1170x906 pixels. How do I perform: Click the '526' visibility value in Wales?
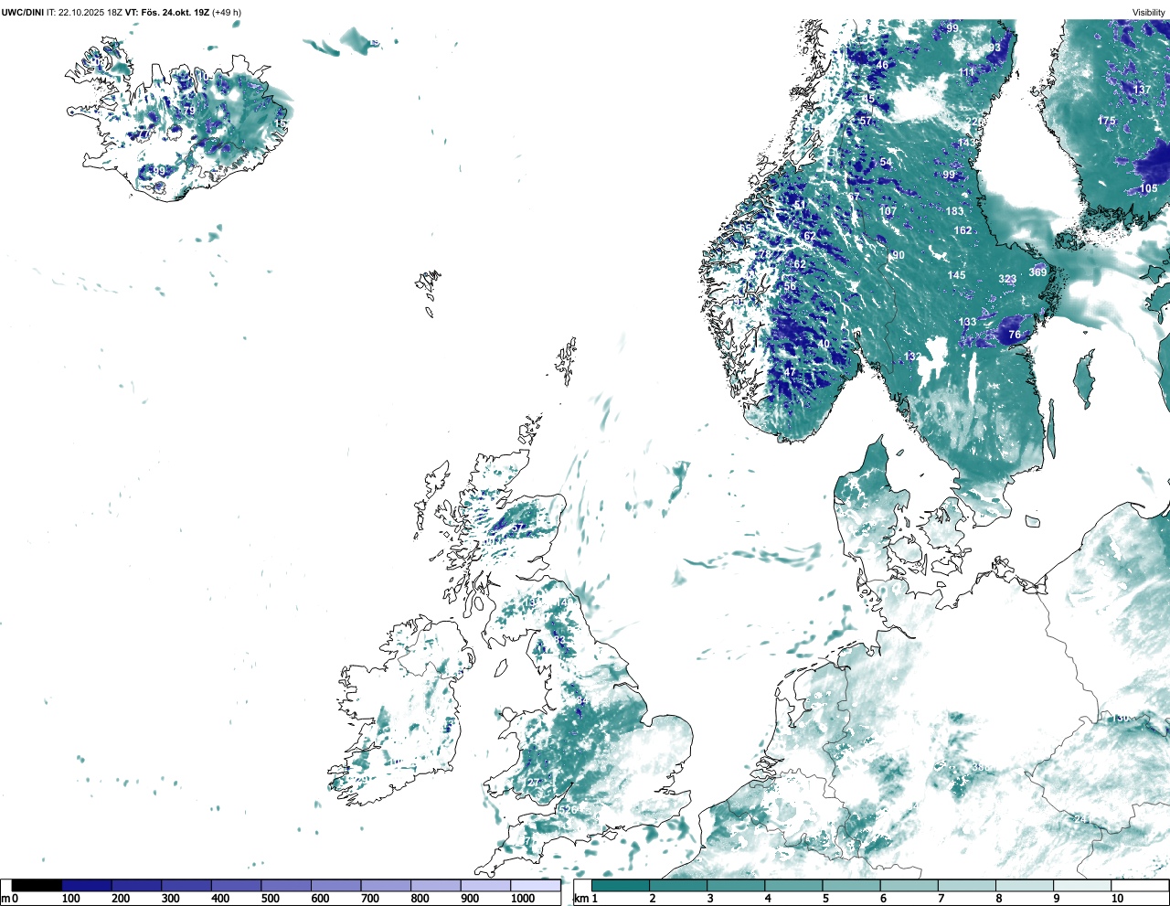click(x=568, y=809)
